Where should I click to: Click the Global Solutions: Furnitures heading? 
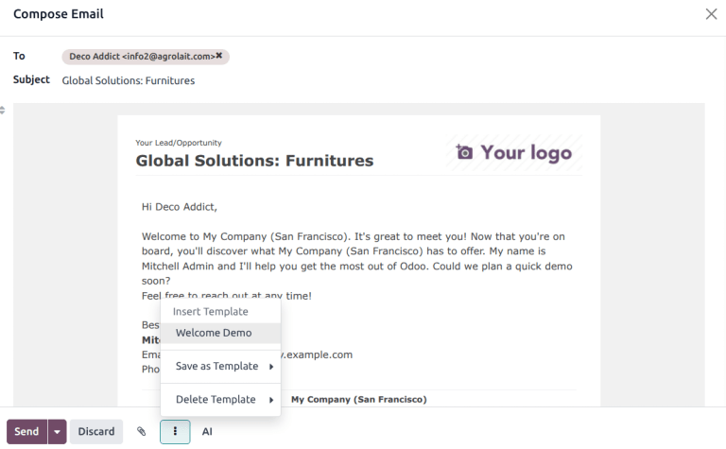[x=254, y=161]
